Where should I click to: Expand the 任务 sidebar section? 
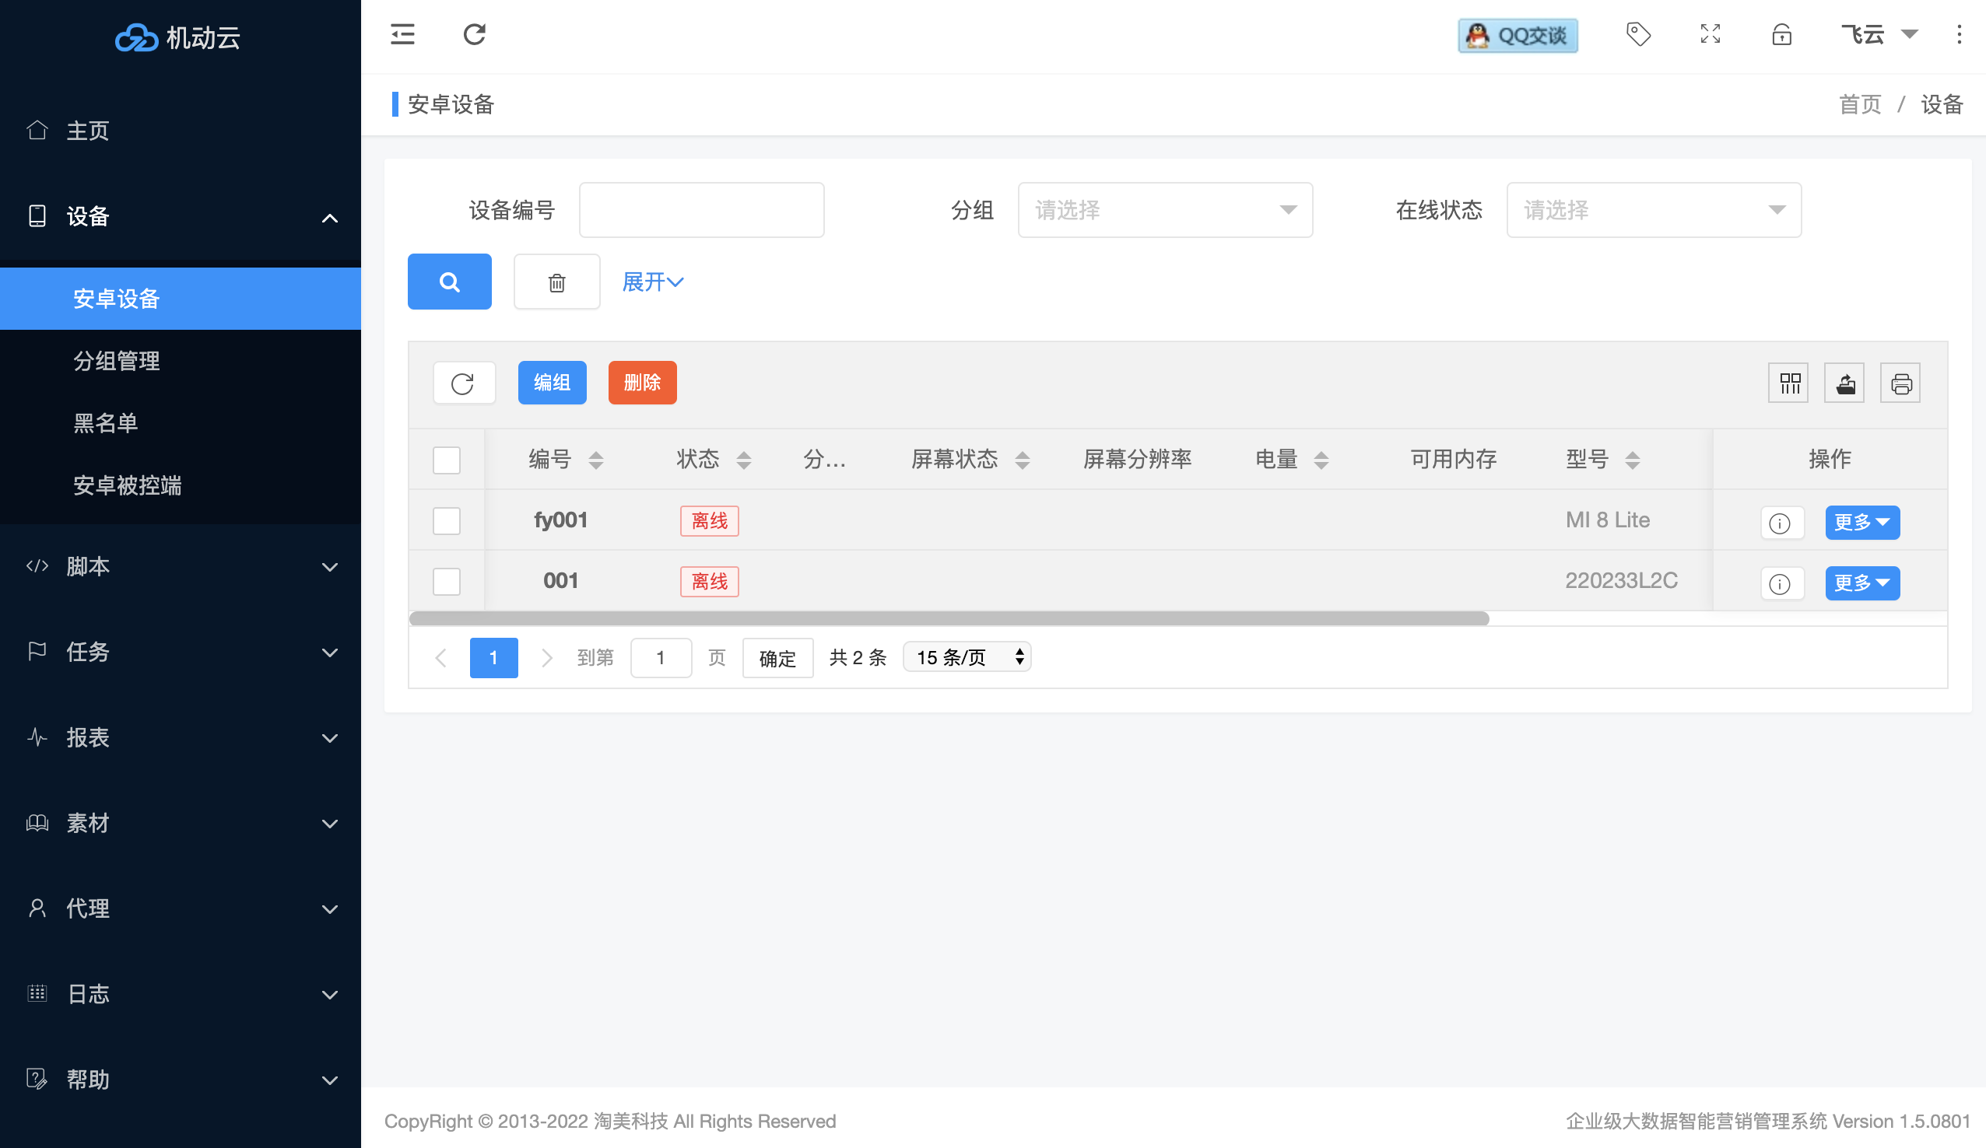[x=181, y=652]
